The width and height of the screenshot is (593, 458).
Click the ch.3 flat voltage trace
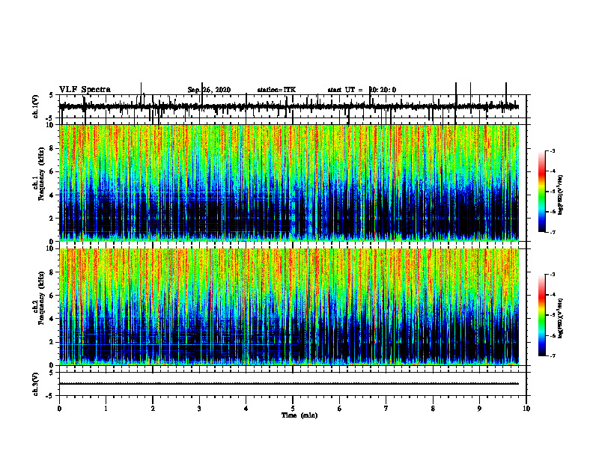pos(289,384)
